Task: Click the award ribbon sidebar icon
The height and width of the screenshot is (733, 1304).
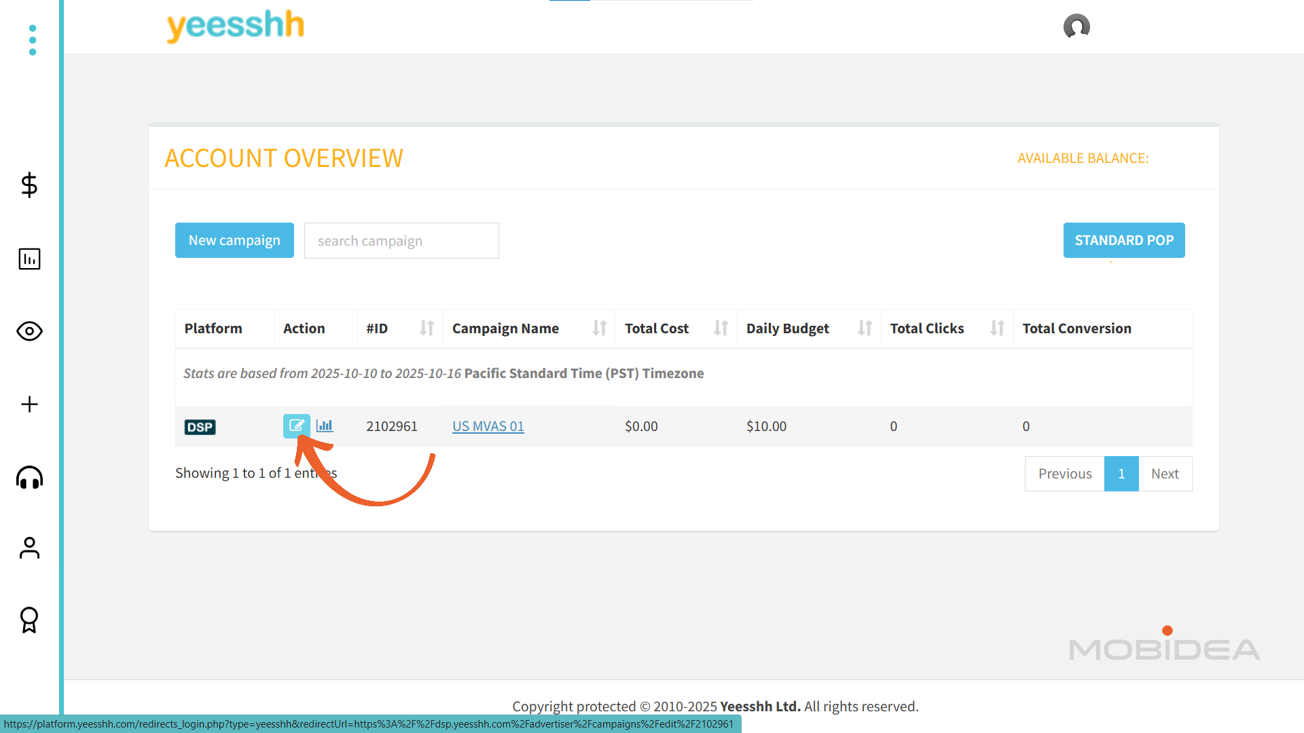Action: [x=29, y=620]
